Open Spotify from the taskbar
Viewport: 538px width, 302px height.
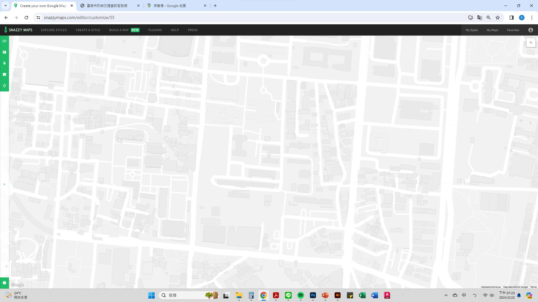(x=300, y=295)
